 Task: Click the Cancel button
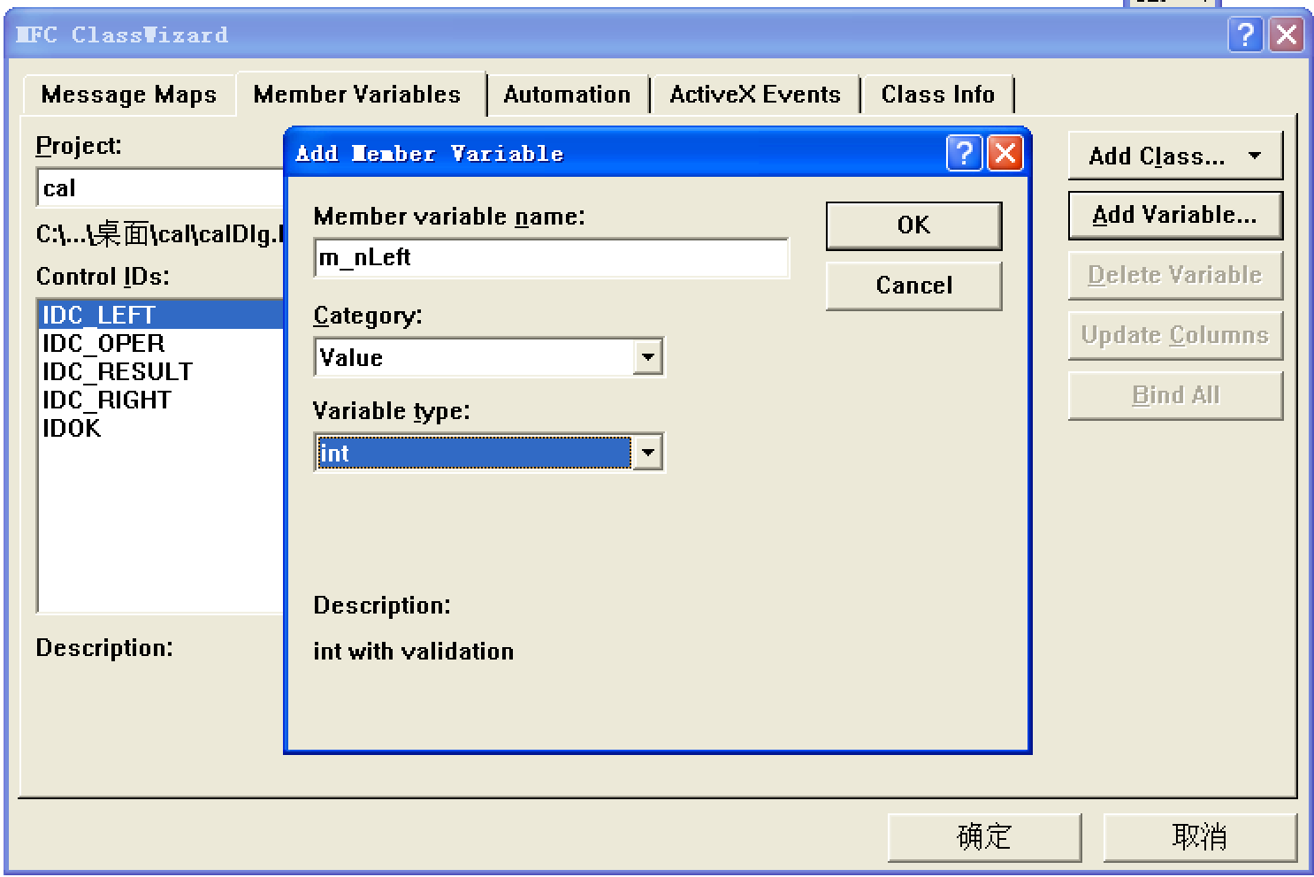(913, 286)
